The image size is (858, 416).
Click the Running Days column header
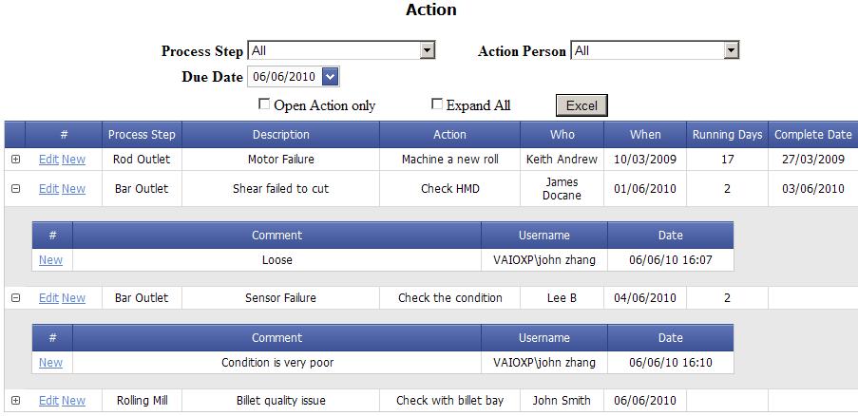tap(727, 135)
